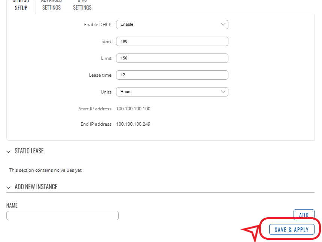Select the Lease time input box
This screenshot has height=242, width=322.
pyautogui.click(x=172, y=75)
